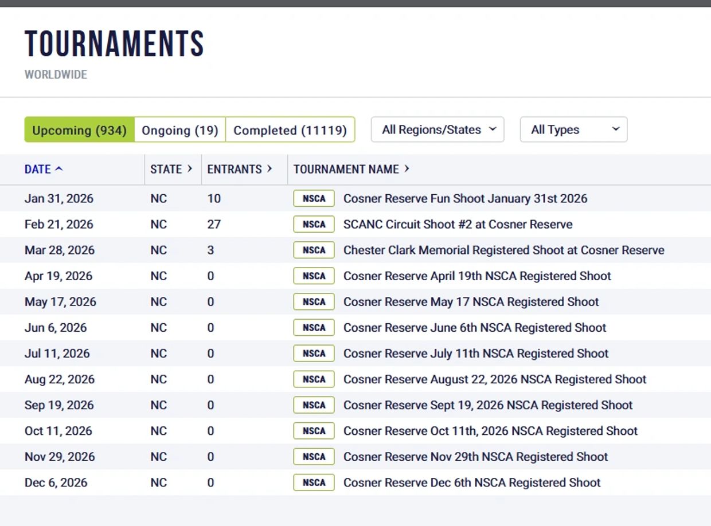Click NSCA badge for Chester Clark Memorial Shoot
The image size is (711, 526).
[314, 250]
